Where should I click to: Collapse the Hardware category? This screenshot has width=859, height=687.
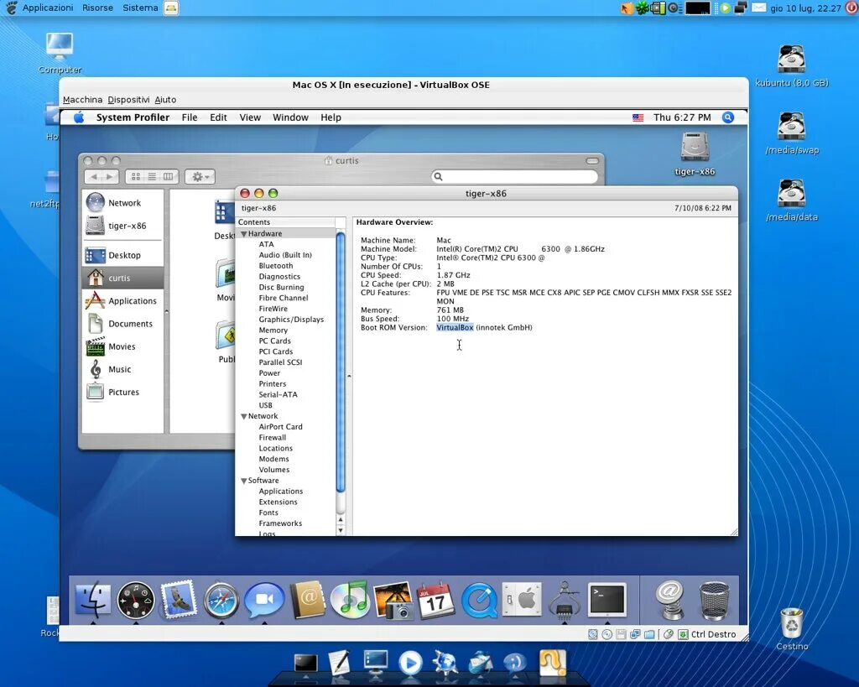click(244, 234)
